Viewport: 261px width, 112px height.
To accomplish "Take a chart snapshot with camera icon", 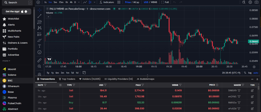I will pos(256,2).
